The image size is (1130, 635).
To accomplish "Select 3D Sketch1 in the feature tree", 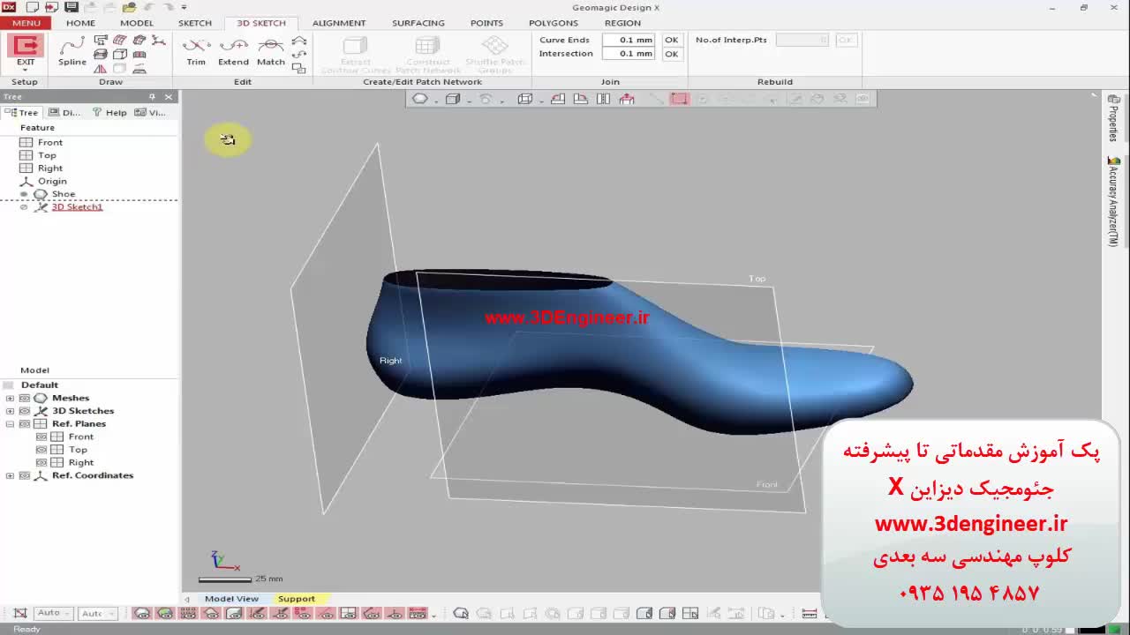I will tap(77, 207).
